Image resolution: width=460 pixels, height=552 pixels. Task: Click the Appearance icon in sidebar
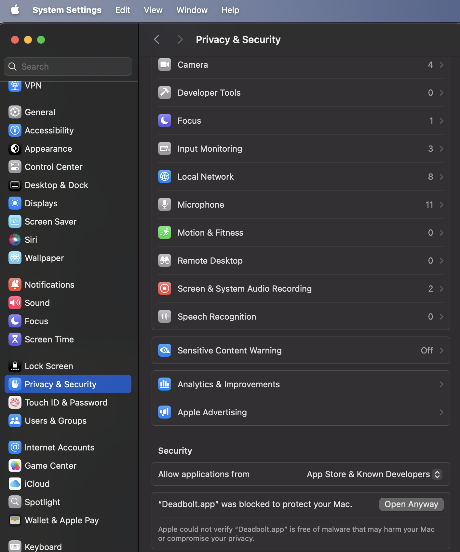point(15,149)
